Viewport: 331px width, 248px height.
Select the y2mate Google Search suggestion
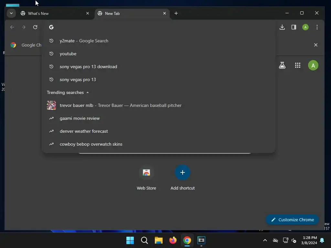(x=159, y=41)
